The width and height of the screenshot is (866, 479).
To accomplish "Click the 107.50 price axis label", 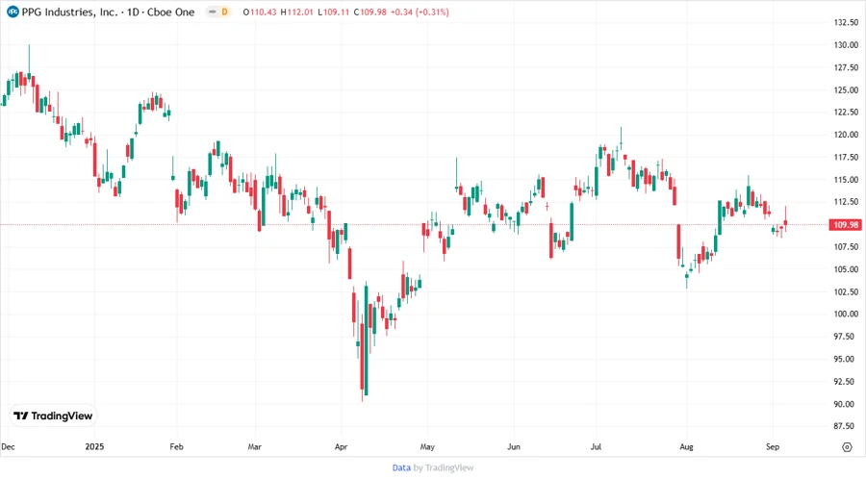I will [846, 246].
